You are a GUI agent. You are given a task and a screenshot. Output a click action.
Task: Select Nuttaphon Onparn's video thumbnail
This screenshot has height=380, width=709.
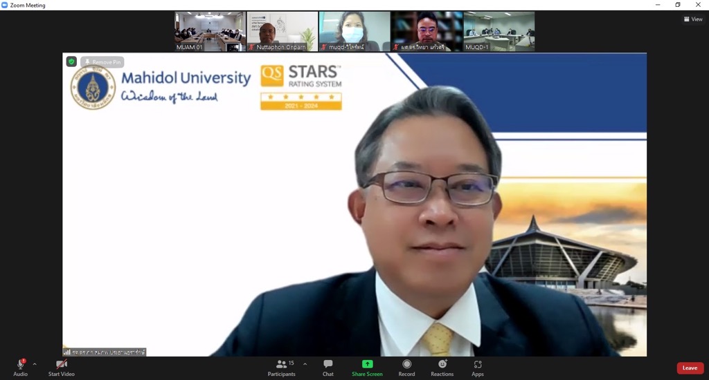pyautogui.click(x=282, y=31)
